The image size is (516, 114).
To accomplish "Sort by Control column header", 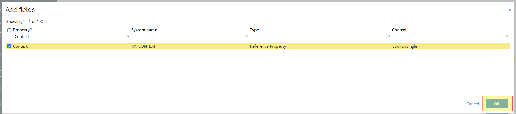I will pos(399,30).
